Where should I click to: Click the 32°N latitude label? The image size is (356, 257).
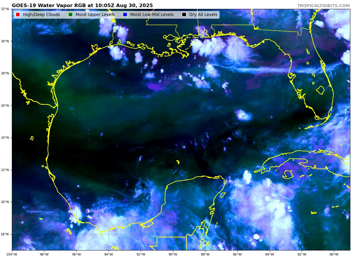[6, 9]
